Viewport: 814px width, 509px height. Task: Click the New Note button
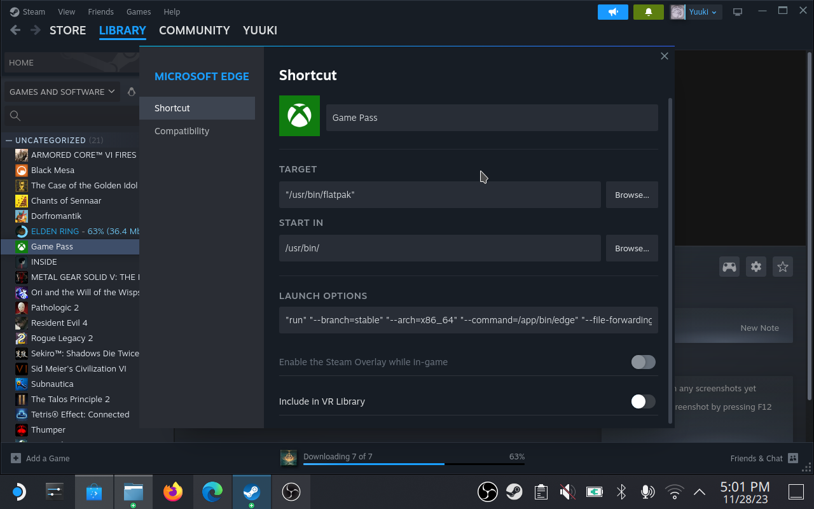point(759,328)
